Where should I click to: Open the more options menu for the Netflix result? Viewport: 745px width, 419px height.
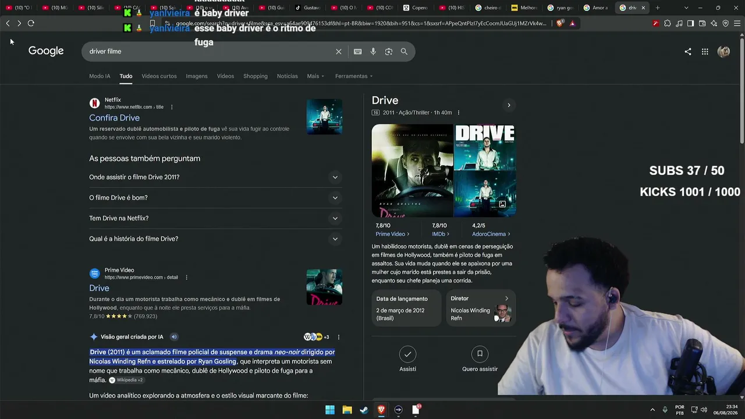[x=172, y=107]
